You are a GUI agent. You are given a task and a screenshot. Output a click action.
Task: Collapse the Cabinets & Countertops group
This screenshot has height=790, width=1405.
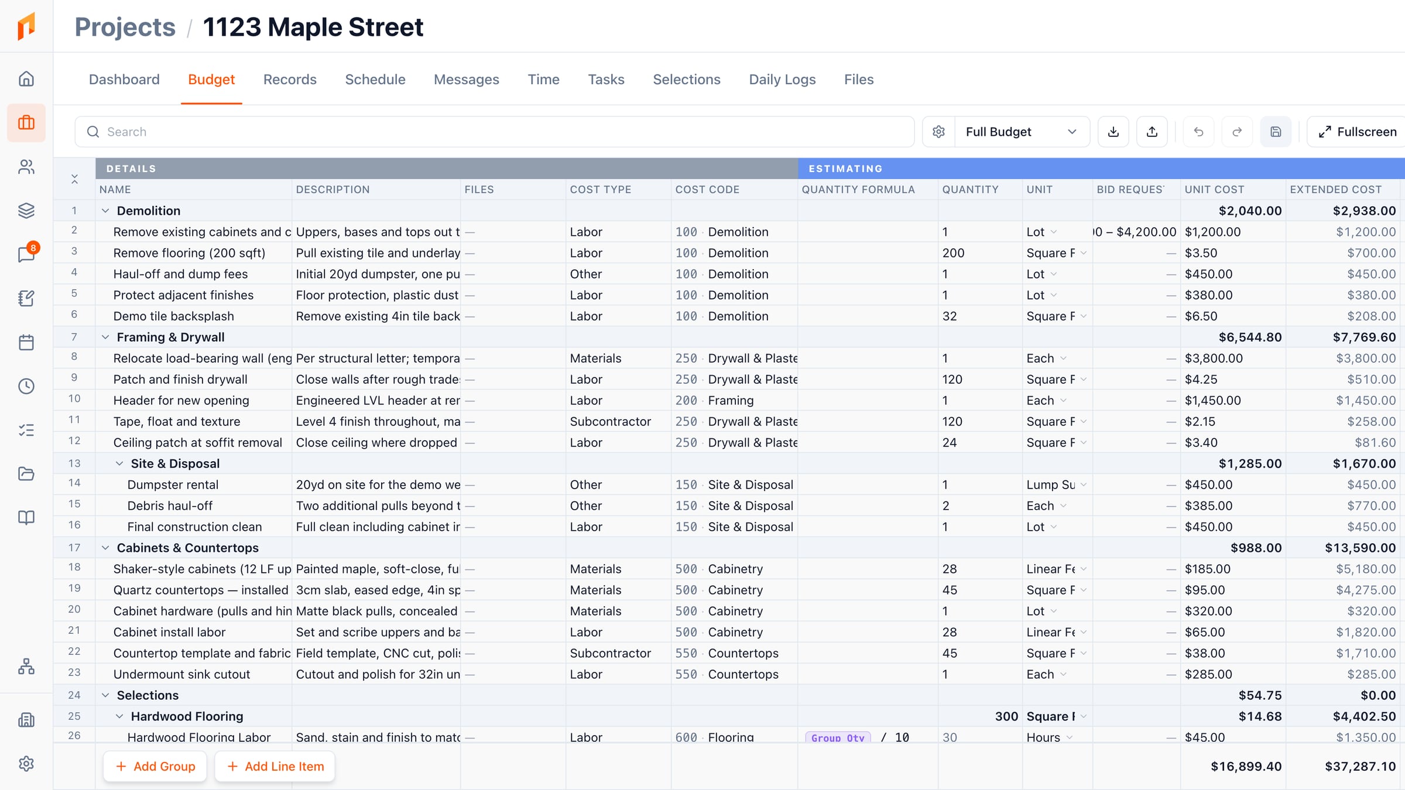point(105,548)
